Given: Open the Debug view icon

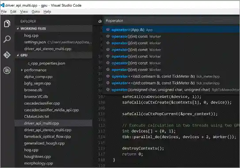Looking at the screenshot, I should pyautogui.click(x=7, y=70).
